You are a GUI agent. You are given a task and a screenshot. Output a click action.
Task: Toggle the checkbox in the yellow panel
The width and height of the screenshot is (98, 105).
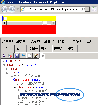click(5, 18)
